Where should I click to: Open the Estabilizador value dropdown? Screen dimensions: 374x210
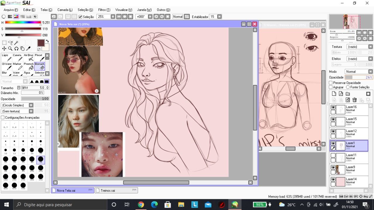(x=219, y=17)
